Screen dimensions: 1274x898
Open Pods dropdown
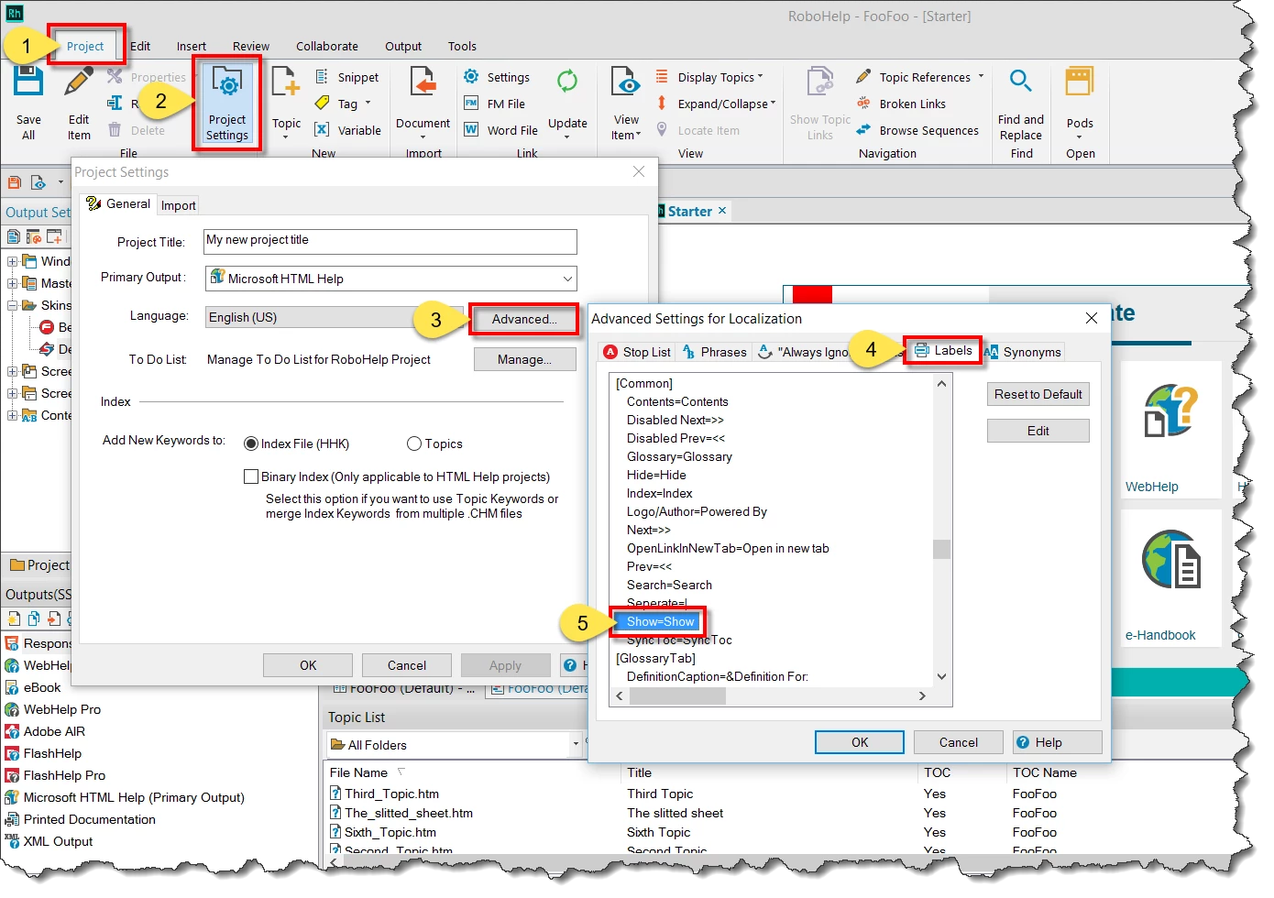pos(1080,137)
